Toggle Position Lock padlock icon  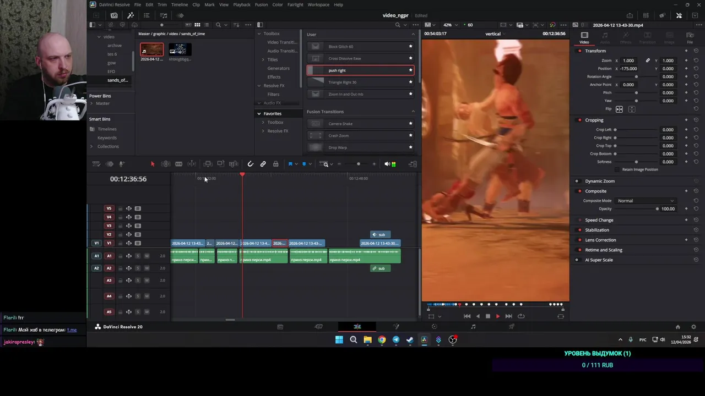pyautogui.click(x=275, y=164)
